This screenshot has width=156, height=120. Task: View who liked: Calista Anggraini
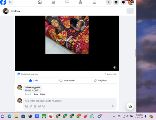tap(30, 74)
